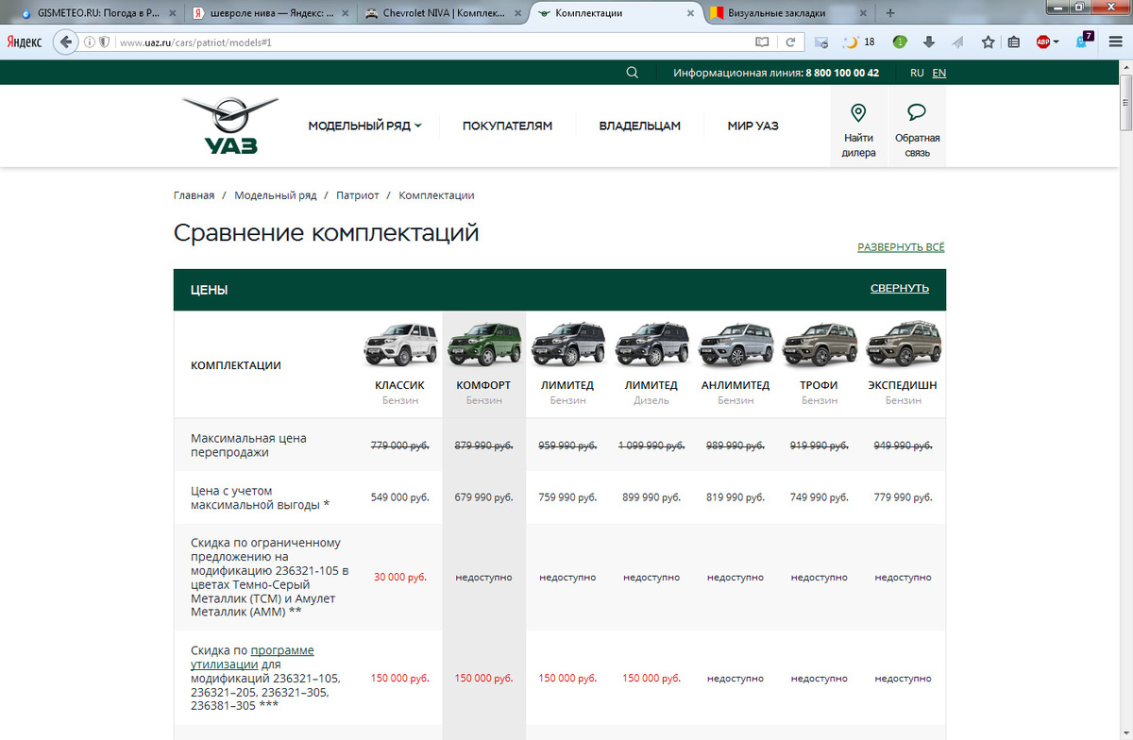Open the downloads arrow
The width and height of the screenshot is (1133, 740).
[x=929, y=42]
